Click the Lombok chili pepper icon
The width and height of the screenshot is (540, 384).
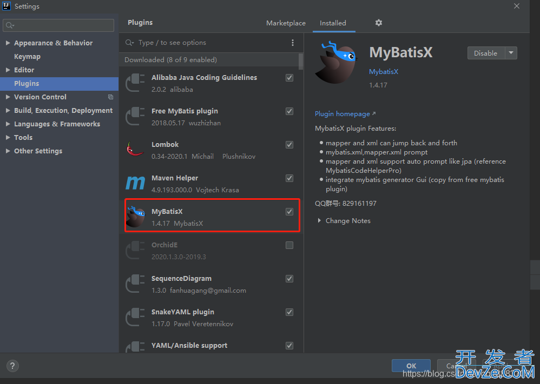click(135, 149)
